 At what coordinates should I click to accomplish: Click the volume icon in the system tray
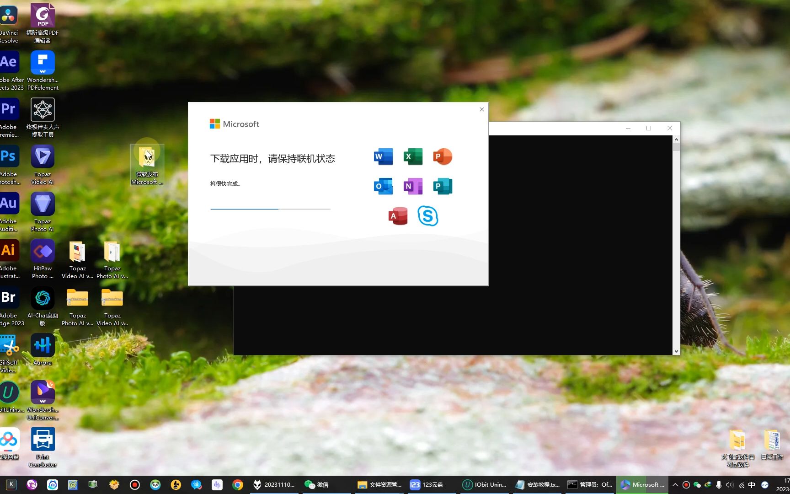(x=730, y=485)
